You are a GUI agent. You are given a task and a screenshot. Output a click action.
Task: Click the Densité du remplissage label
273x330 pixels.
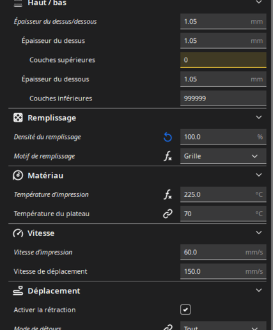(x=47, y=137)
